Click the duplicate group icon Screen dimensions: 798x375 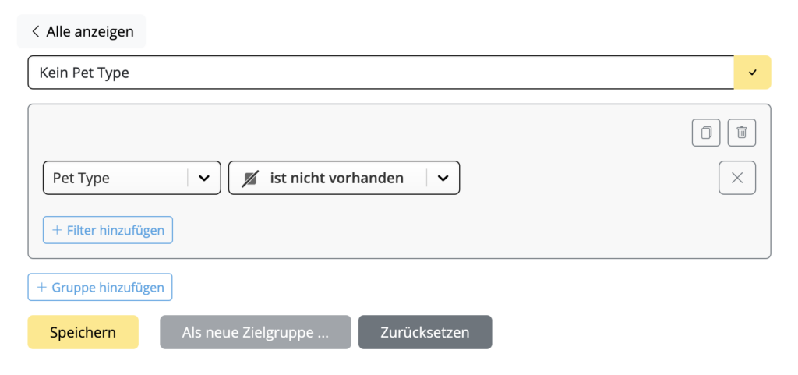tap(706, 133)
